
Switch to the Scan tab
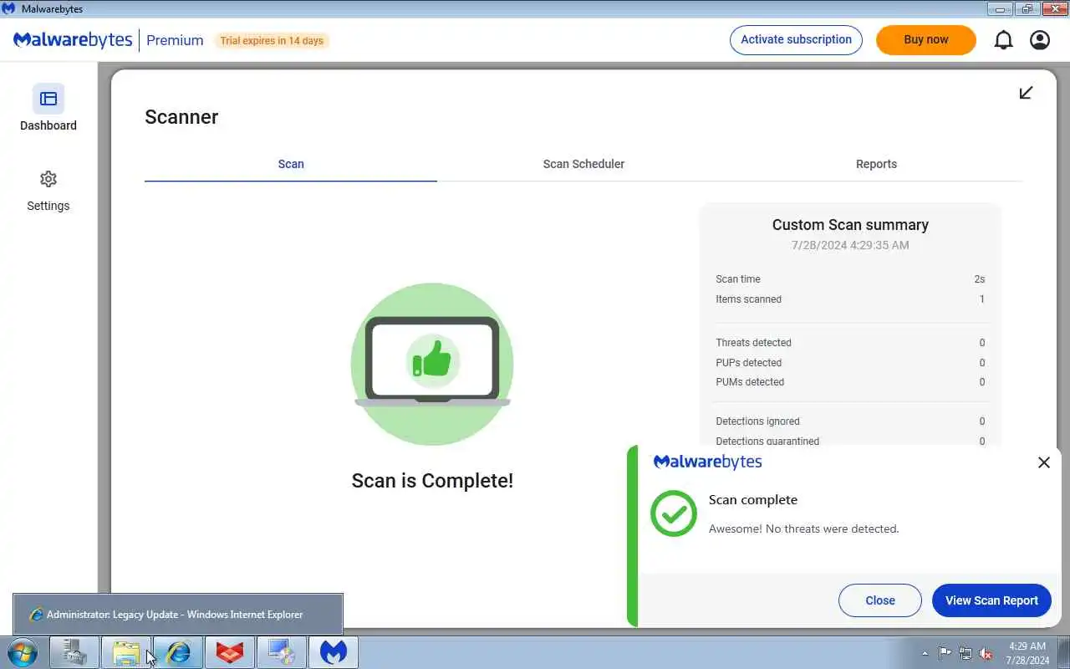(291, 164)
